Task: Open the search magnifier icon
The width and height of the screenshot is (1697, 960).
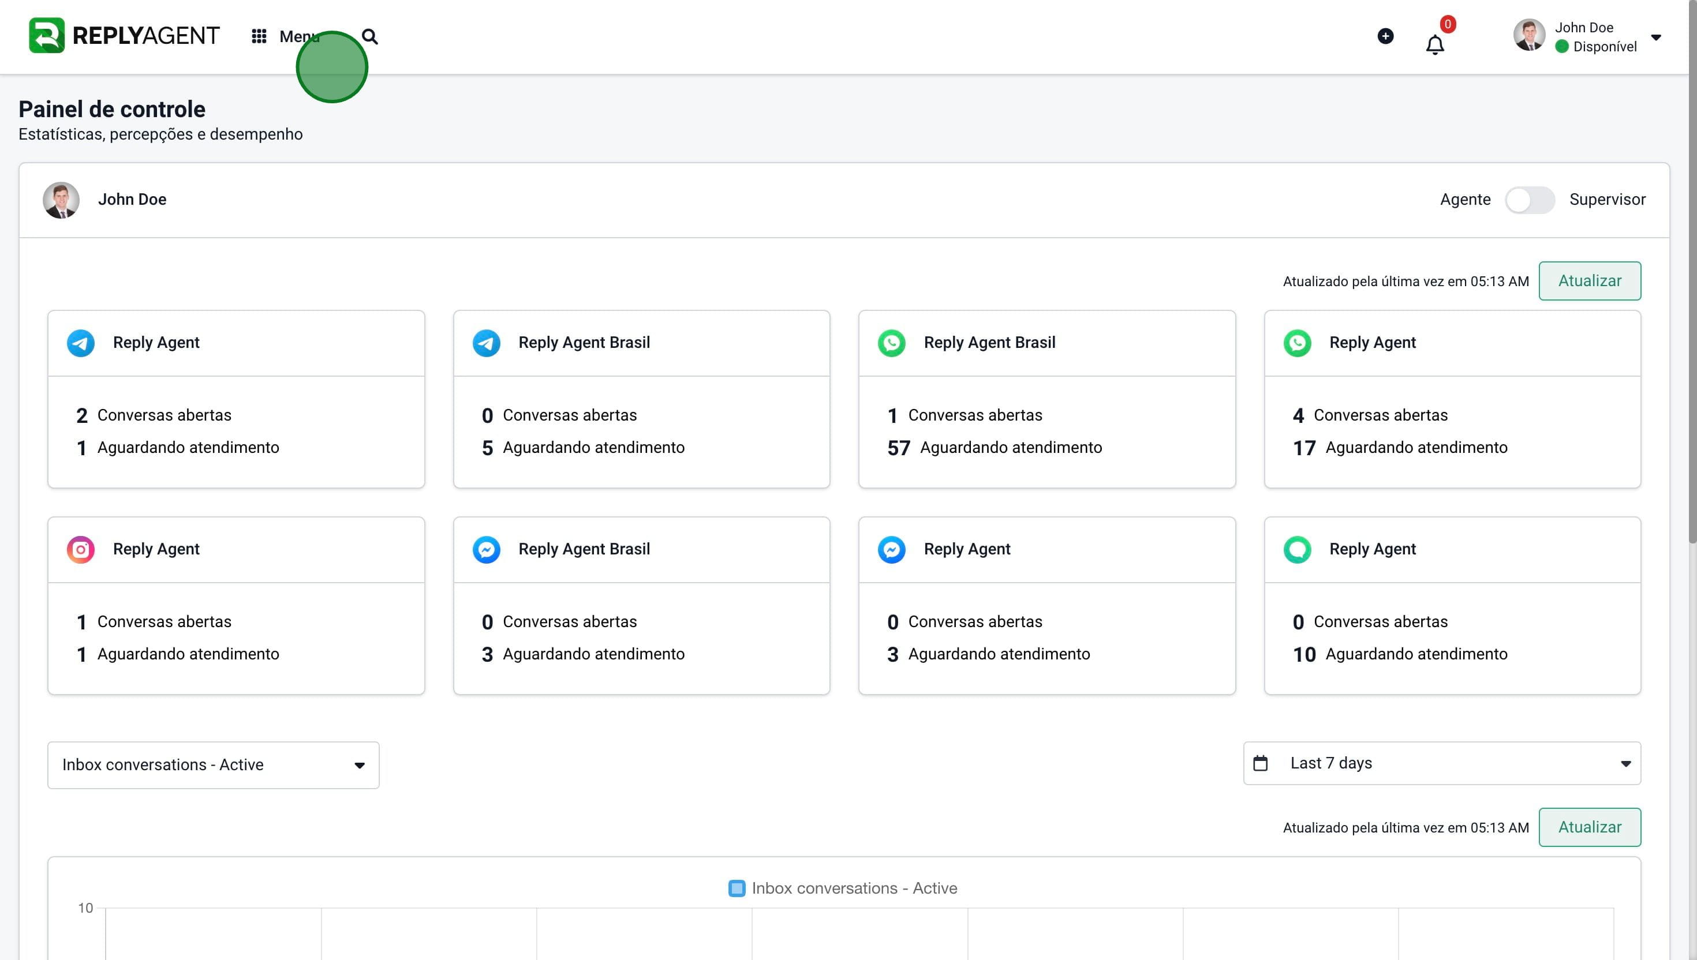Action: 370,36
